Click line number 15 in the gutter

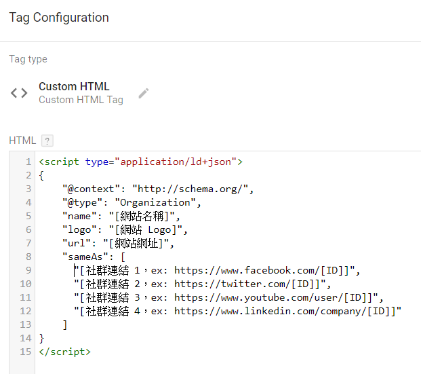point(26,352)
